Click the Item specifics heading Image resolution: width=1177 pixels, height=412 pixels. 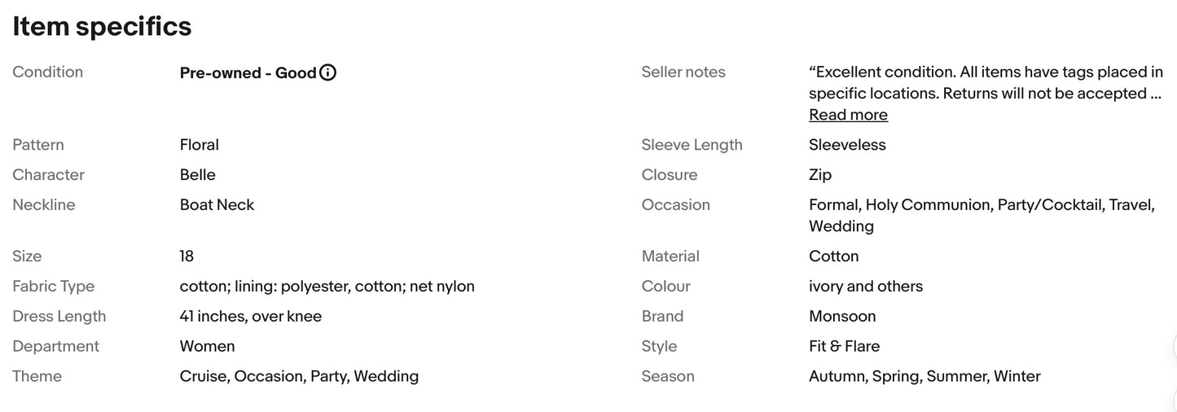coord(102,26)
